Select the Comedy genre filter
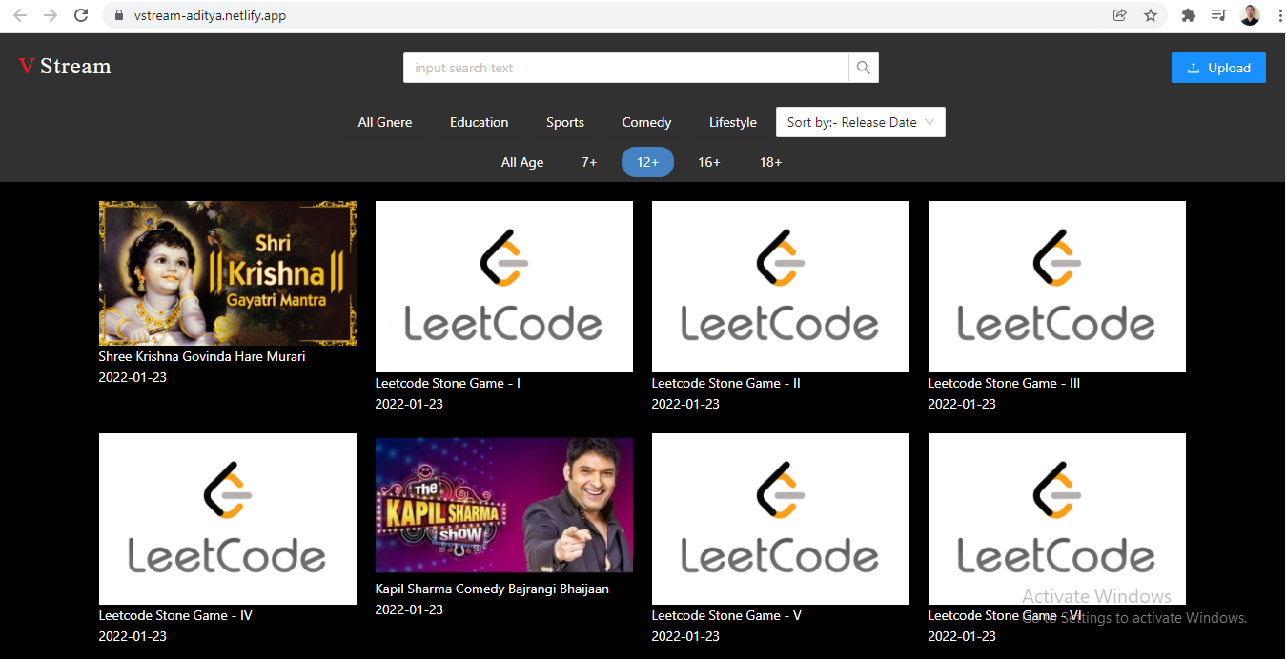This screenshot has height=659, width=1286. coord(646,122)
